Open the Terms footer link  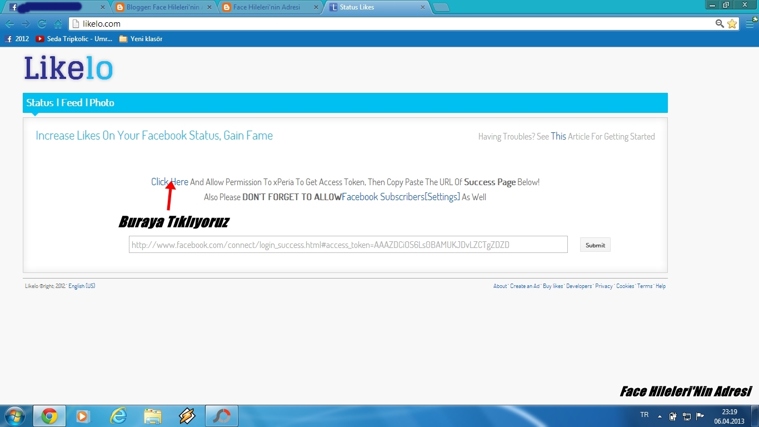[x=645, y=286]
